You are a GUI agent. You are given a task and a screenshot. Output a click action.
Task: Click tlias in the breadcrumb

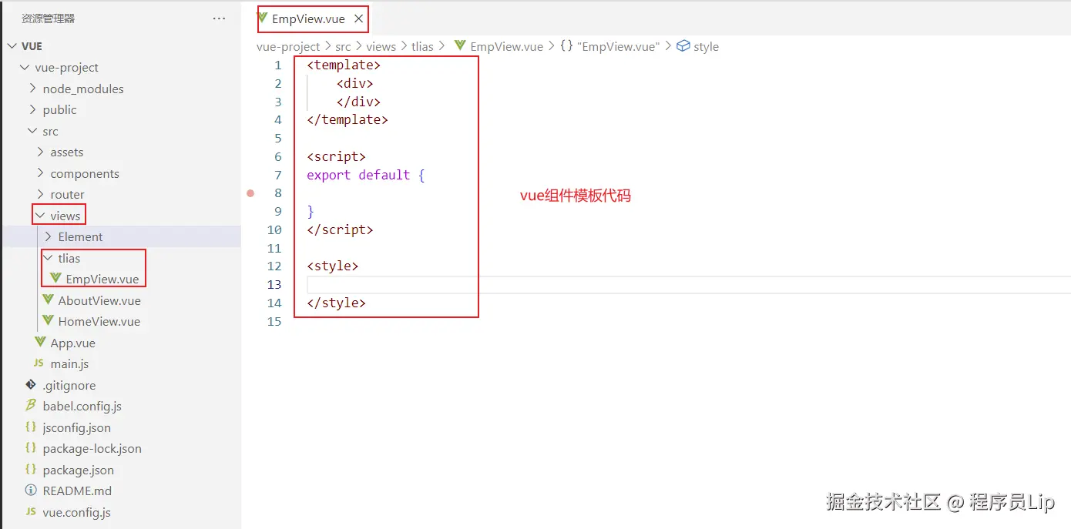tap(422, 46)
